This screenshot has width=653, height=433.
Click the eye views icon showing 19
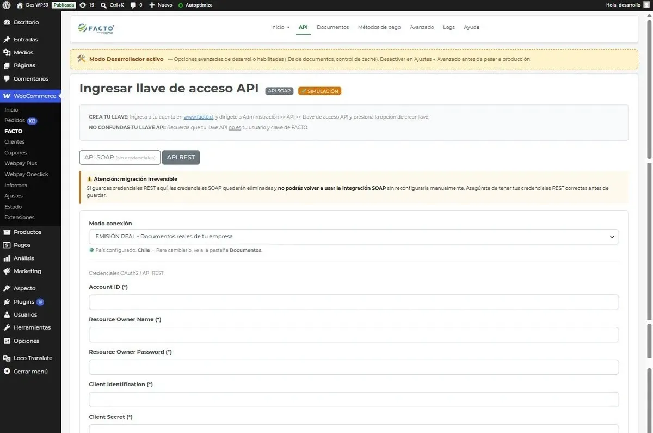point(82,5)
